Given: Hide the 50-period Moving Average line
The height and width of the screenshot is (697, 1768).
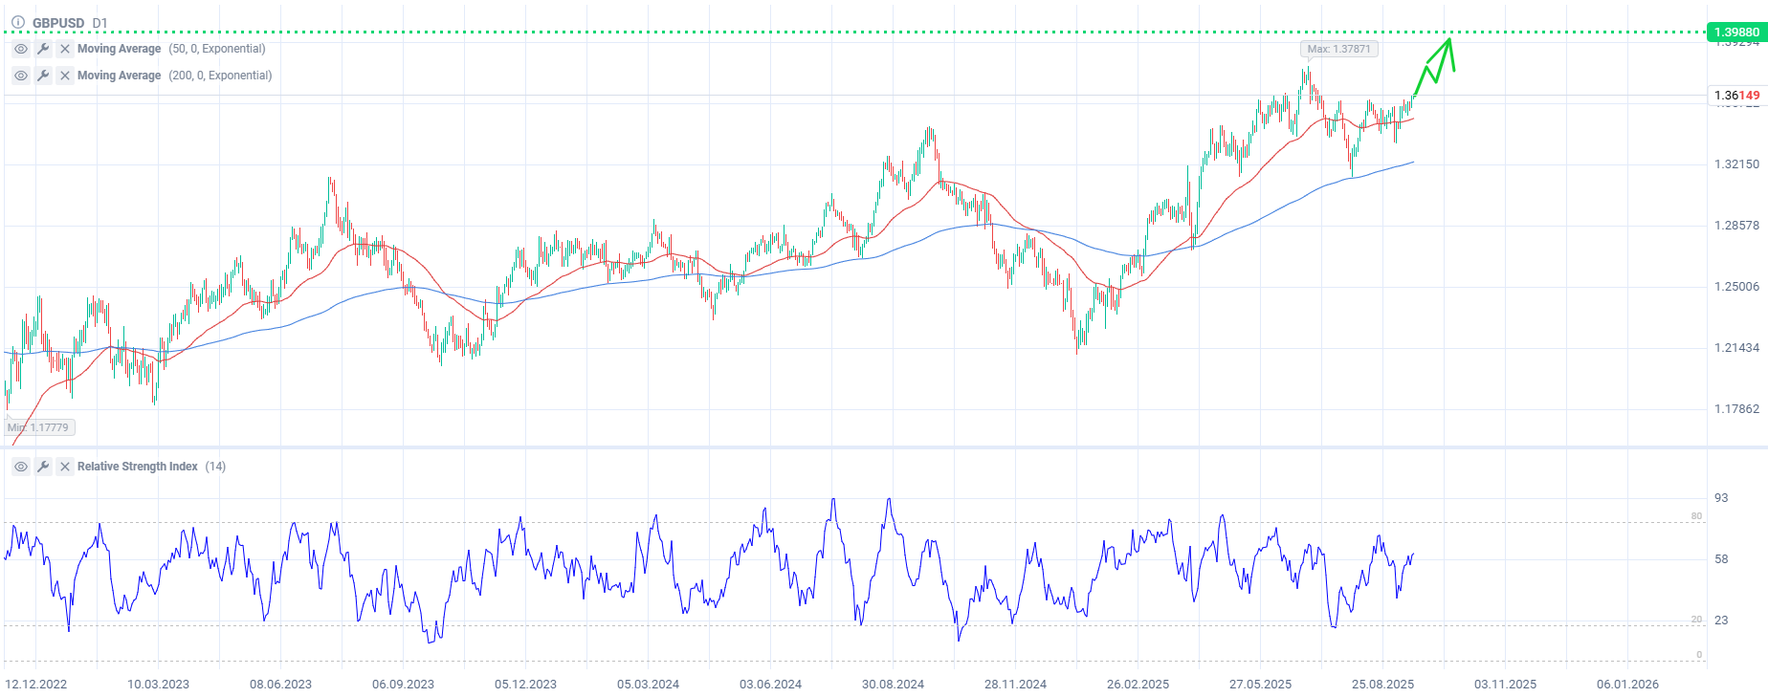Looking at the screenshot, I should click(21, 49).
